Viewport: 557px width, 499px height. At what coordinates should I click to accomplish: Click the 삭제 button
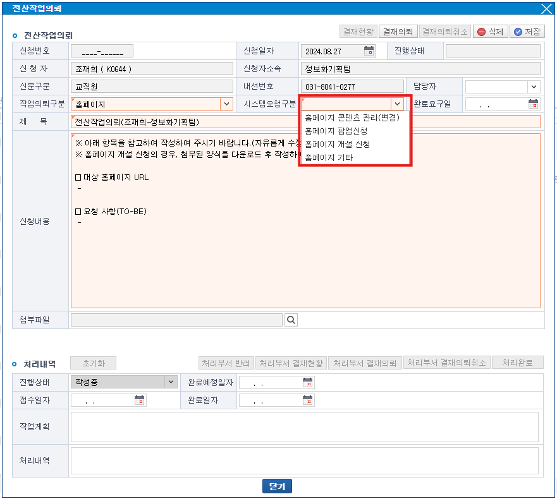(490, 32)
